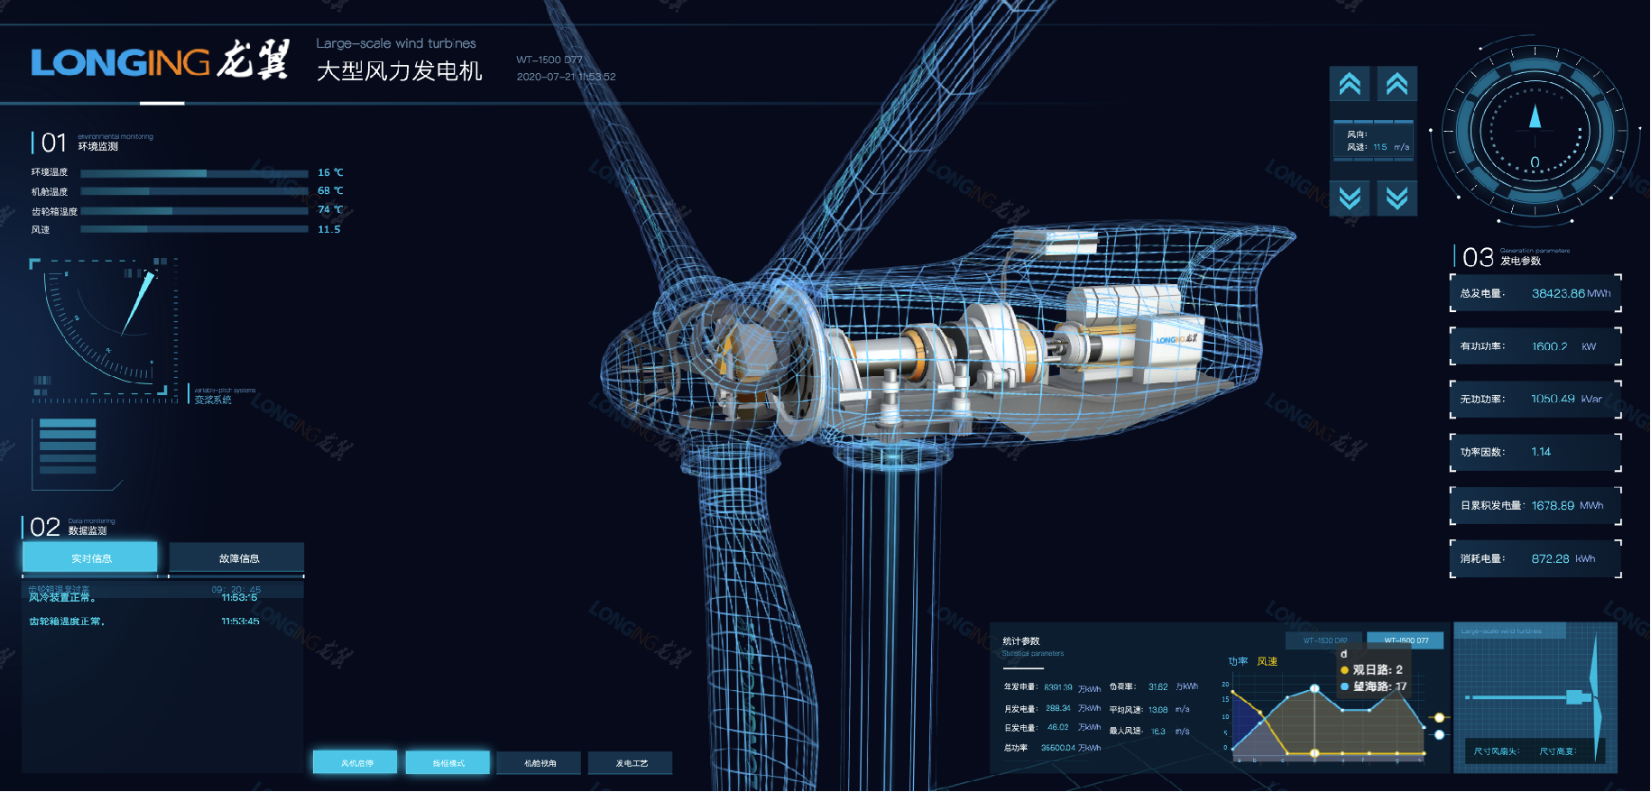This screenshot has height=792, width=1651.
Task: Click the right double-up chevron button
Action: pyautogui.click(x=1397, y=84)
